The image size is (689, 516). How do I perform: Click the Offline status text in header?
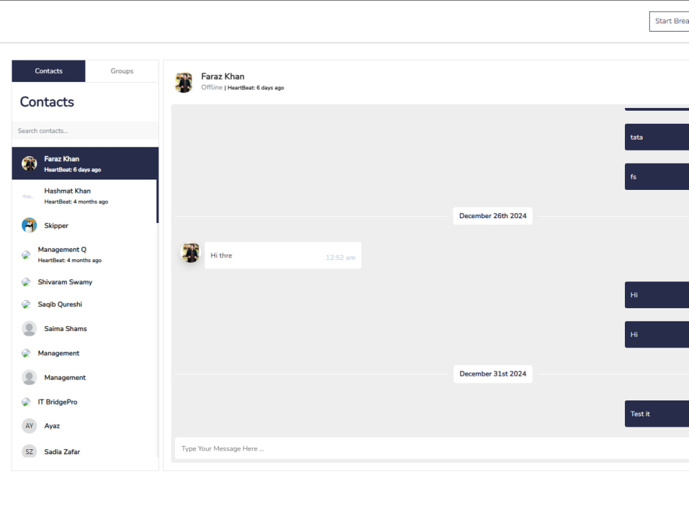tap(212, 87)
